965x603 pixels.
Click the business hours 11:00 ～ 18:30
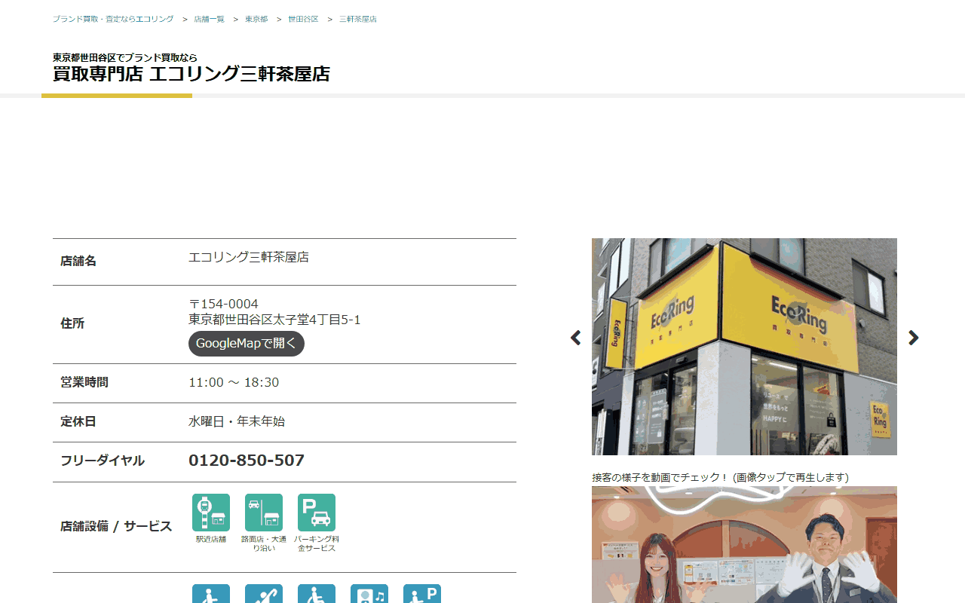tap(234, 382)
